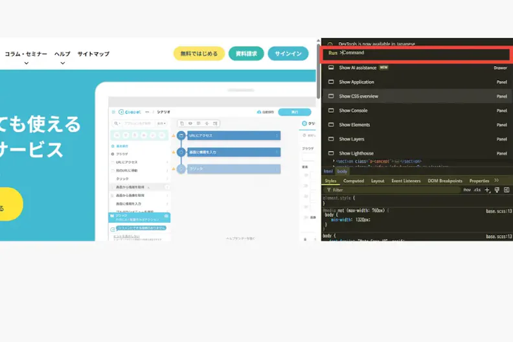This screenshot has width=513, height=342.
Task: Click the page vertical scrollbar thumb
Action: click(318, 71)
